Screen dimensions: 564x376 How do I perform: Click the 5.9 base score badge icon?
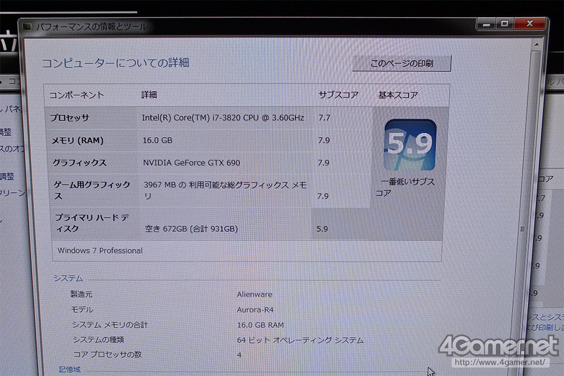click(x=410, y=144)
